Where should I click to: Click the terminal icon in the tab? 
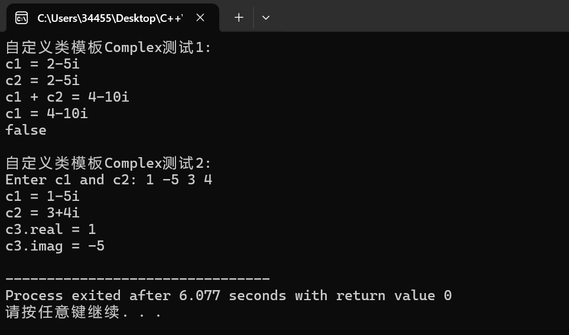(x=21, y=18)
